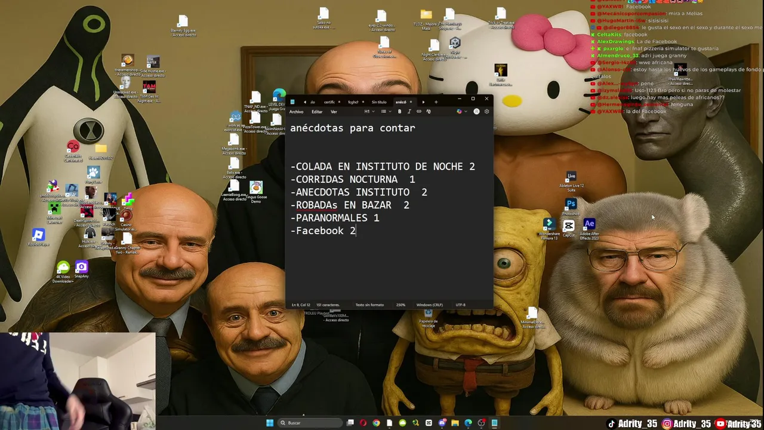The width and height of the screenshot is (764, 430).
Task: Switch to the 'certific' Notepad tab
Action: pyautogui.click(x=329, y=102)
